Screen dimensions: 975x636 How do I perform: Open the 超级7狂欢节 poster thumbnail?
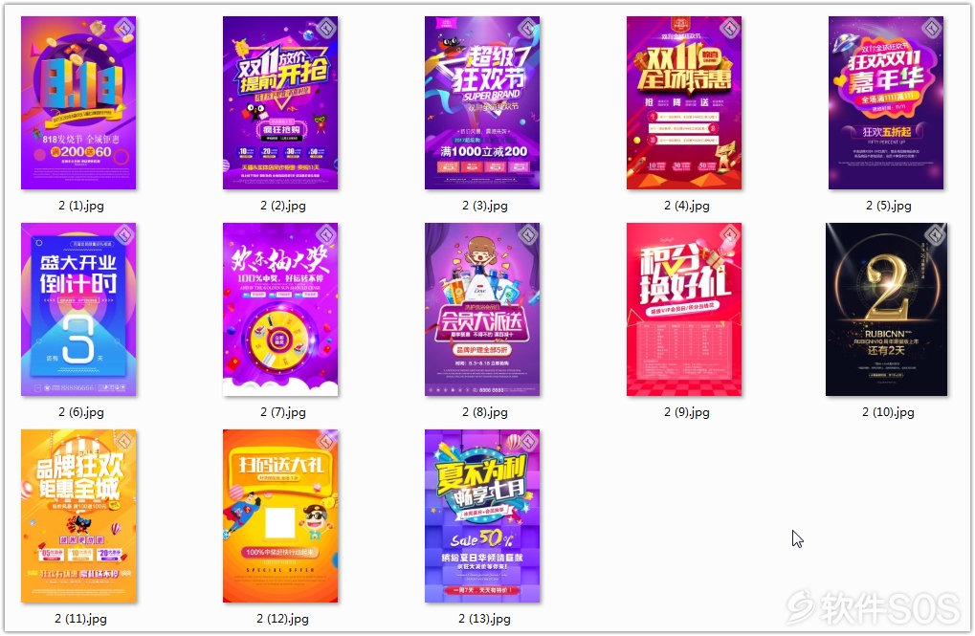coord(482,102)
